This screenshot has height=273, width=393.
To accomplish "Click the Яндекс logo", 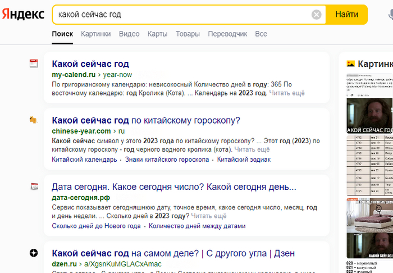I will [23, 14].
